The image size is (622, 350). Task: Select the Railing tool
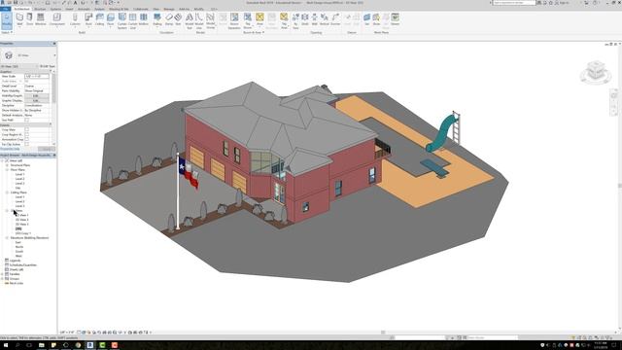pos(157,19)
